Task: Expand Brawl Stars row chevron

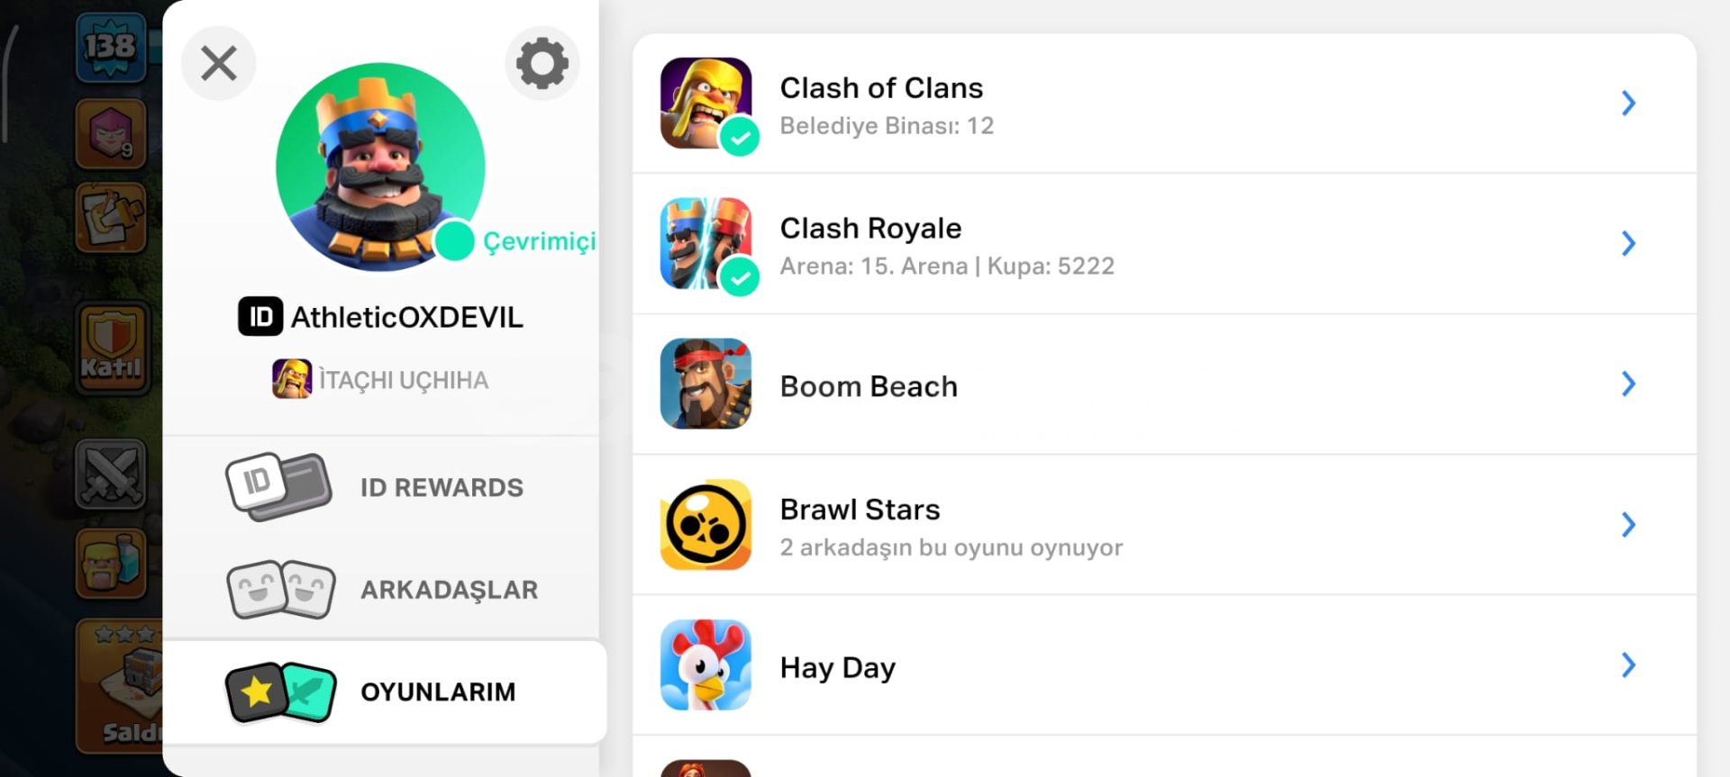Action: click(1628, 524)
